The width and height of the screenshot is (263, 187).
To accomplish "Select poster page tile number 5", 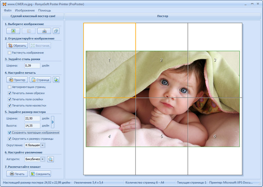I will [162, 137].
